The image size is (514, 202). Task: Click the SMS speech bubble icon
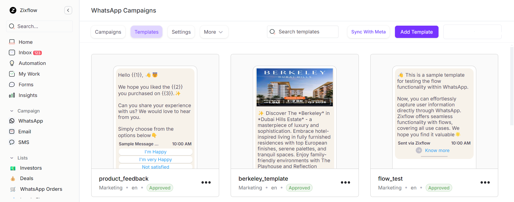12,142
